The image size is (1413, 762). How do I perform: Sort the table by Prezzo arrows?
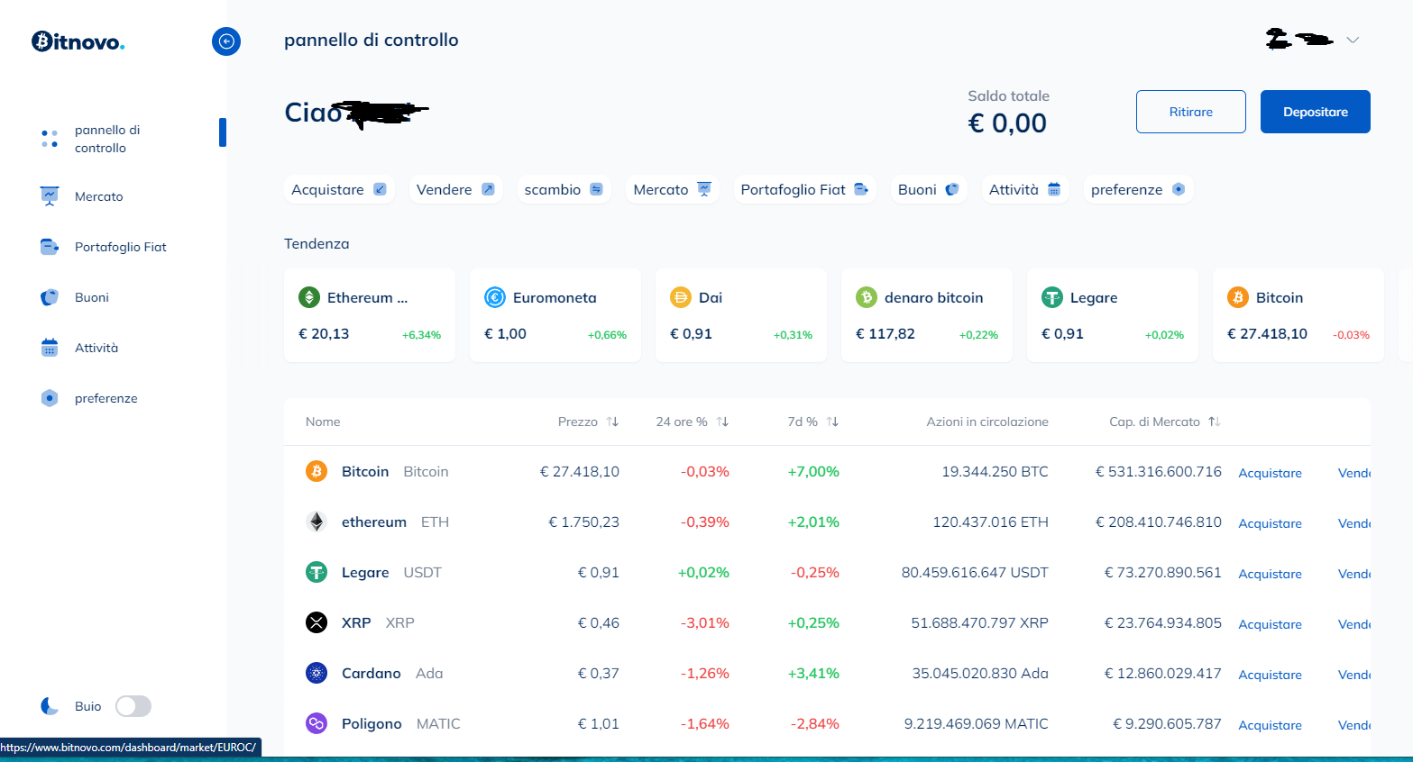point(613,422)
